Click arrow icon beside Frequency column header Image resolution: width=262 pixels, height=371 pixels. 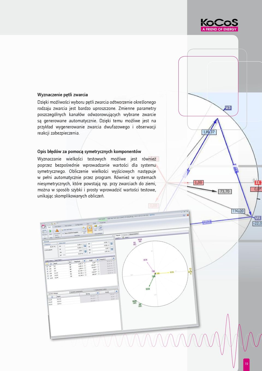coord(114,258)
